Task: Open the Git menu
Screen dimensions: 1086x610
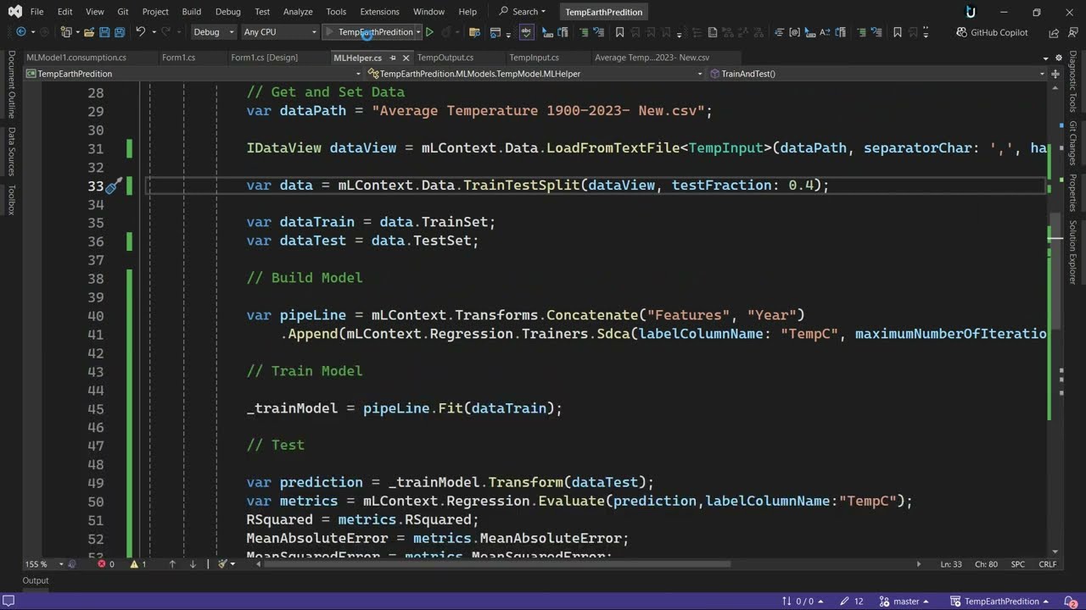Action: coord(123,12)
